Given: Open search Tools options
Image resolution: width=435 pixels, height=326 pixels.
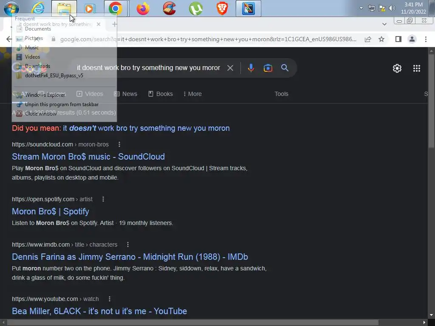Looking at the screenshot, I should pyautogui.click(x=281, y=94).
